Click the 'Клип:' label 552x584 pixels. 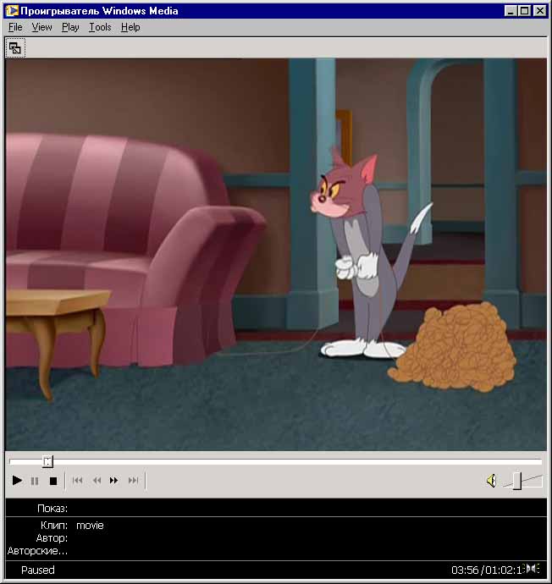(x=54, y=526)
